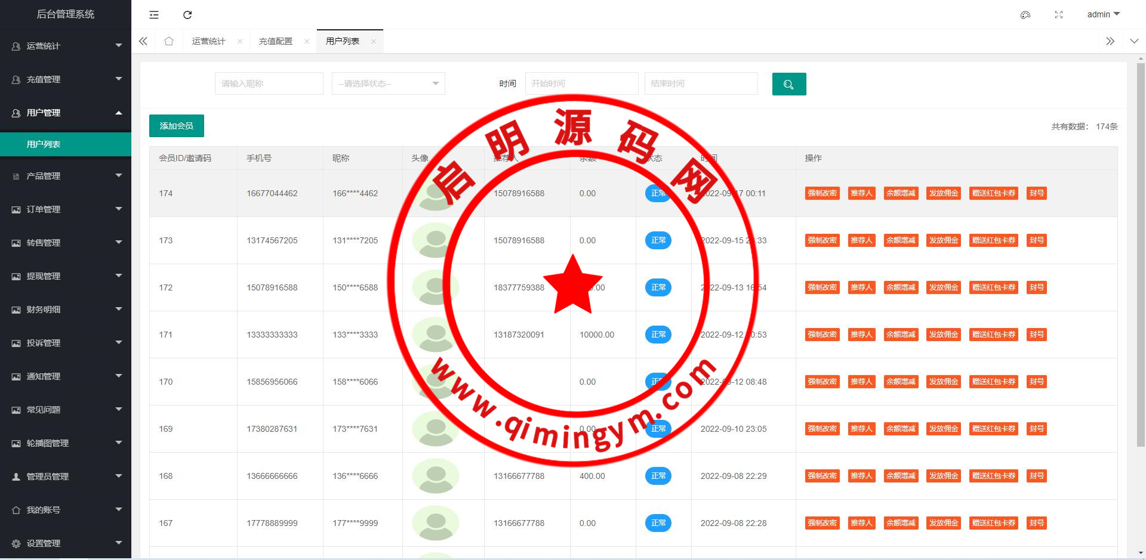This screenshot has height=560, width=1146.
Task: Select 用户列表 in the sidebar
Action: pyautogui.click(x=44, y=144)
